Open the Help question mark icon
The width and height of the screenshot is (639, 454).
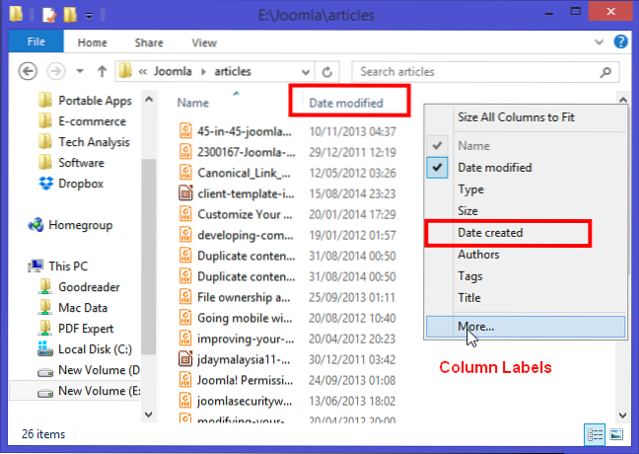click(x=621, y=42)
